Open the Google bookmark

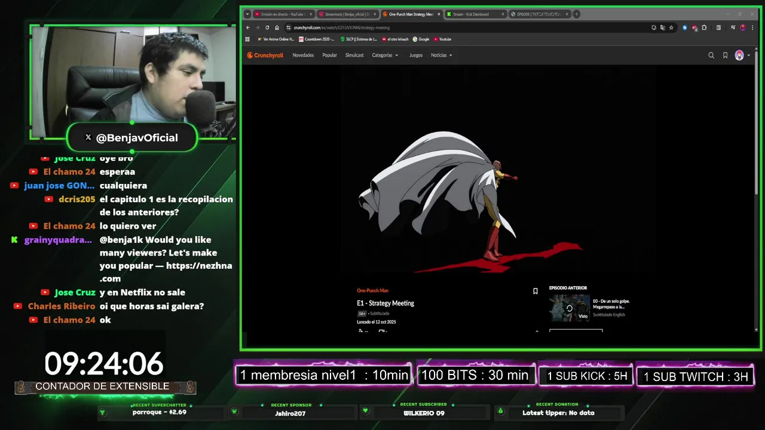click(x=421, y=39)
